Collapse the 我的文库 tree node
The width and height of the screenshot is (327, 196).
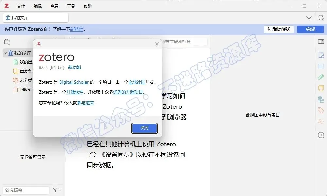click(5, 53)
